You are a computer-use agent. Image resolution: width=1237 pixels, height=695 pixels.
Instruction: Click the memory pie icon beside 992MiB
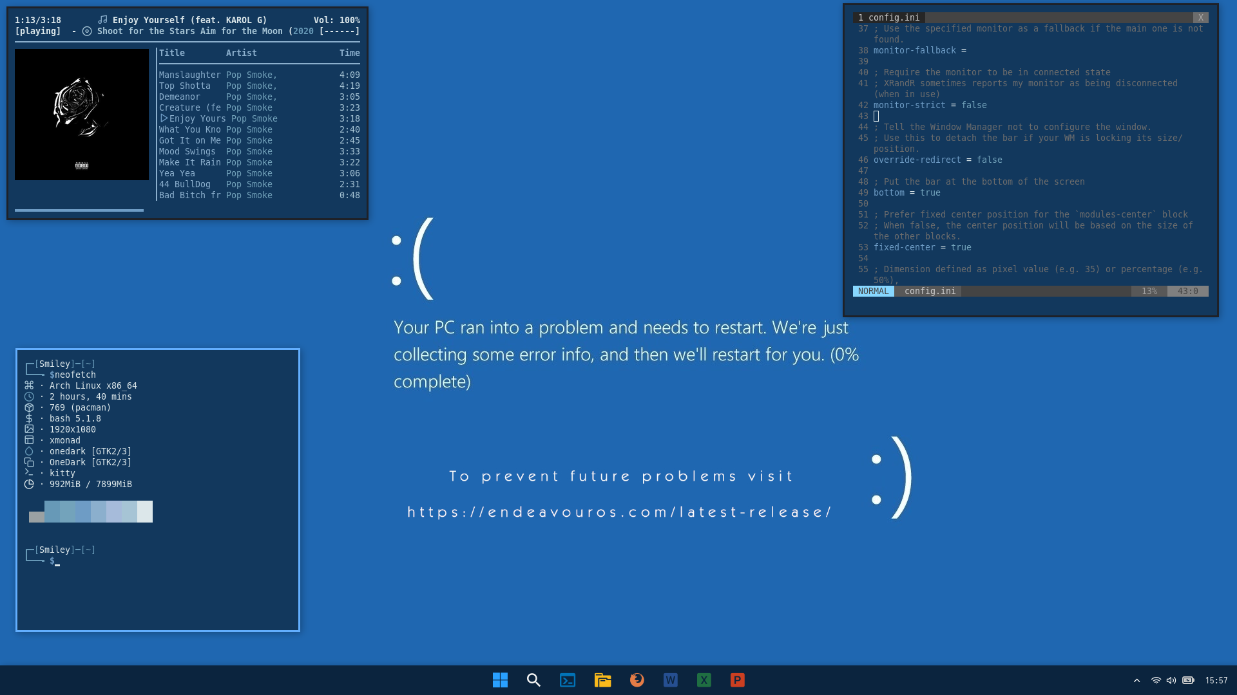[x=29, y=484]
